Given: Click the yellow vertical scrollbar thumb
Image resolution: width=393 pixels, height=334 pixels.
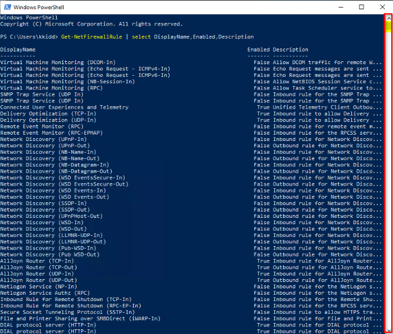Looking at the screenshot, I should click(389, 27).
